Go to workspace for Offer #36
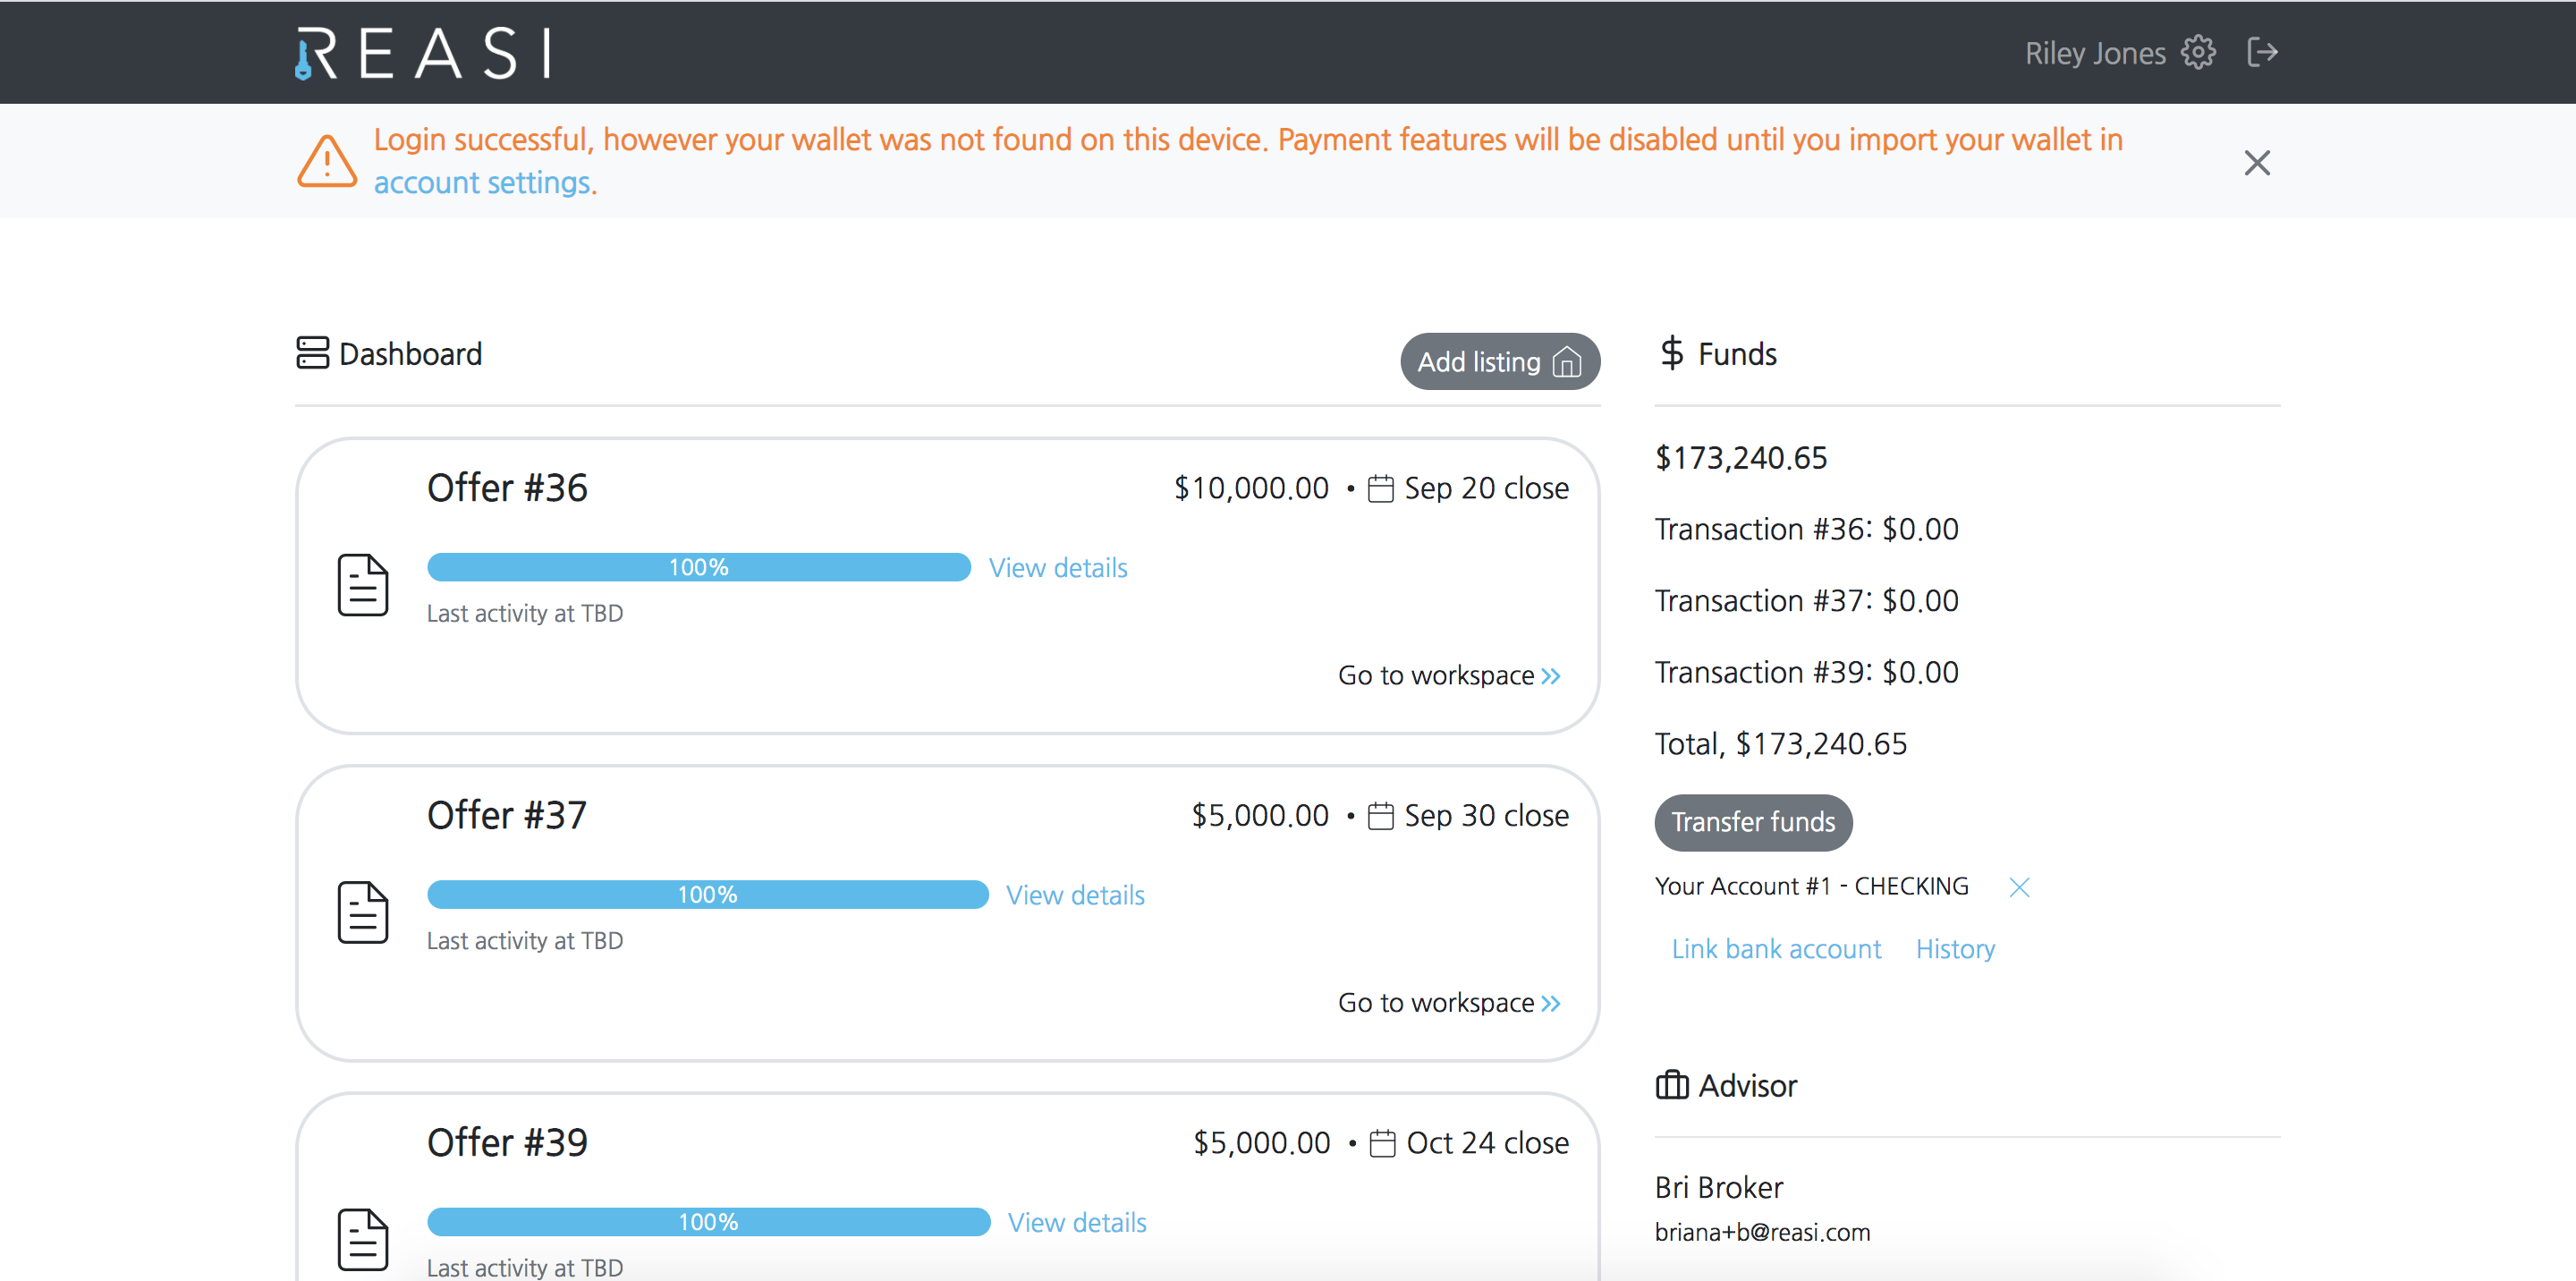 (1449, 676)
